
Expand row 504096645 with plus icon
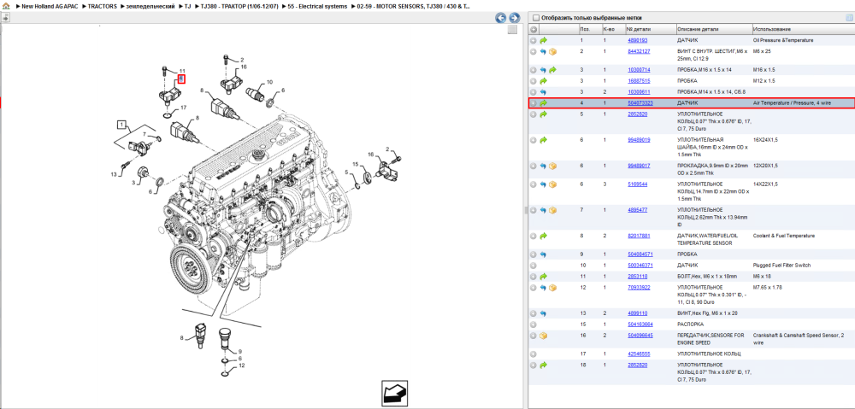pyautogui.click(x=534, y=336)
